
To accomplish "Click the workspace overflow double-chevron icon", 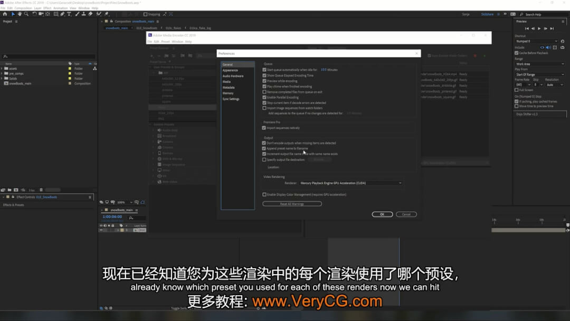I will (505, 14).
